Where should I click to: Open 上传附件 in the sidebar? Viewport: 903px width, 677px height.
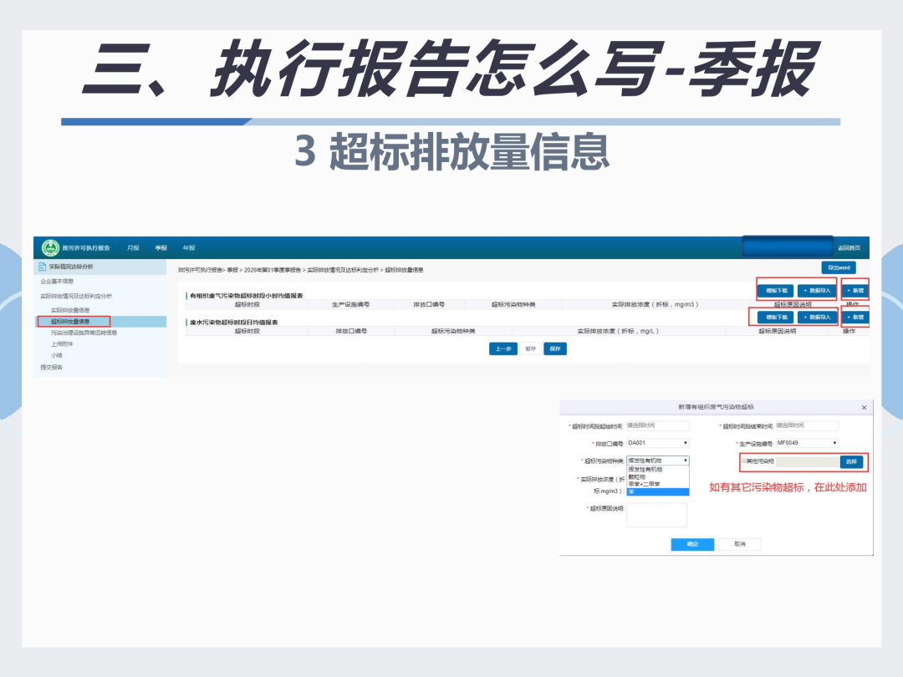pyautogui.click(x=62, y=344)
